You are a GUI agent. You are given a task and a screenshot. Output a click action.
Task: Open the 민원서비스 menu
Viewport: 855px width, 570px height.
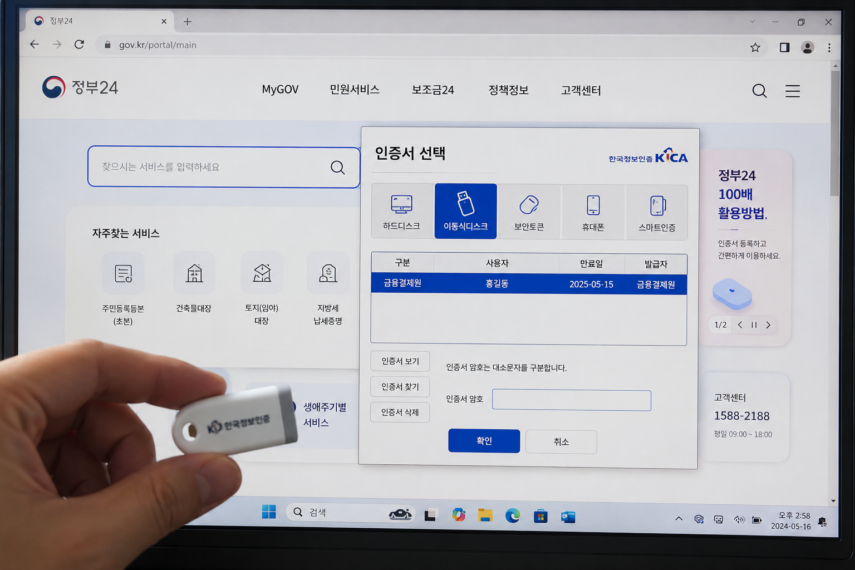point(355,90)
